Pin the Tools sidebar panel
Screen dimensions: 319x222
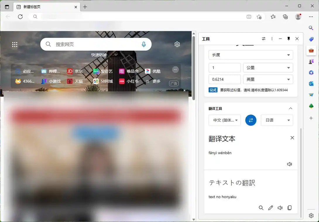(x=289, y=38)
